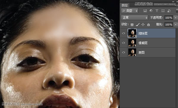
Task: Select the 模糊层 layer name
Action: tap(143, 43)
